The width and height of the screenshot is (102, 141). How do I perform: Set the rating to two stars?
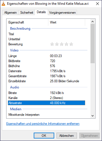pyautogui.click(x=57, y=44)
